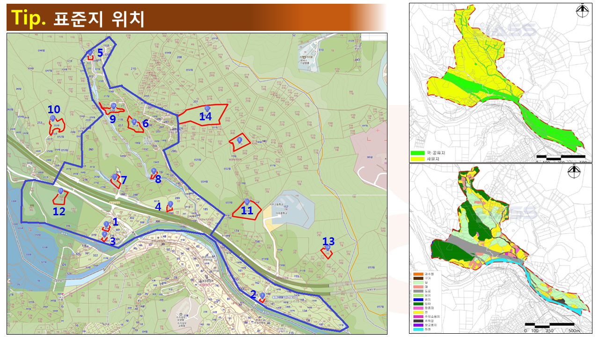Click the pin marker labeled 13
This screenshot has width=599, height=337.
point(328,248)
